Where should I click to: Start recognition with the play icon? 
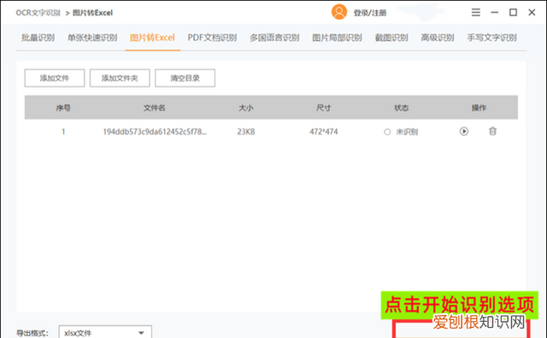463,131
